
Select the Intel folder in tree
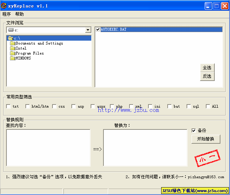coord(21,48)
